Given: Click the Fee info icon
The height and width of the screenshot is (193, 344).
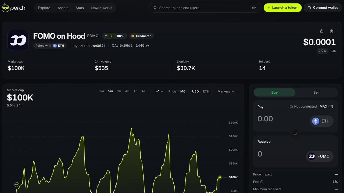Looking at the screenshot, I should point(262,182).
